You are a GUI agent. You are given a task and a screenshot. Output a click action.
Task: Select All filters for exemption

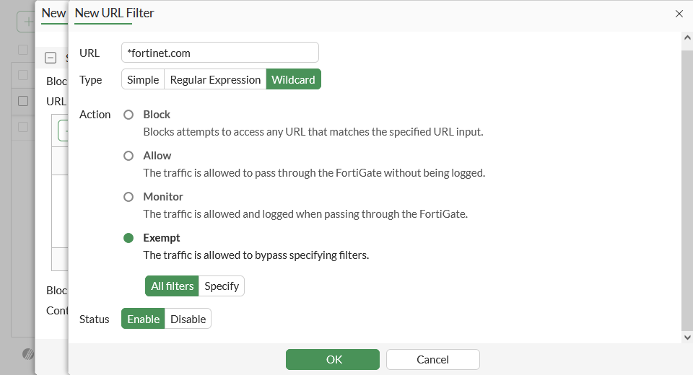[x=172, y=286]
